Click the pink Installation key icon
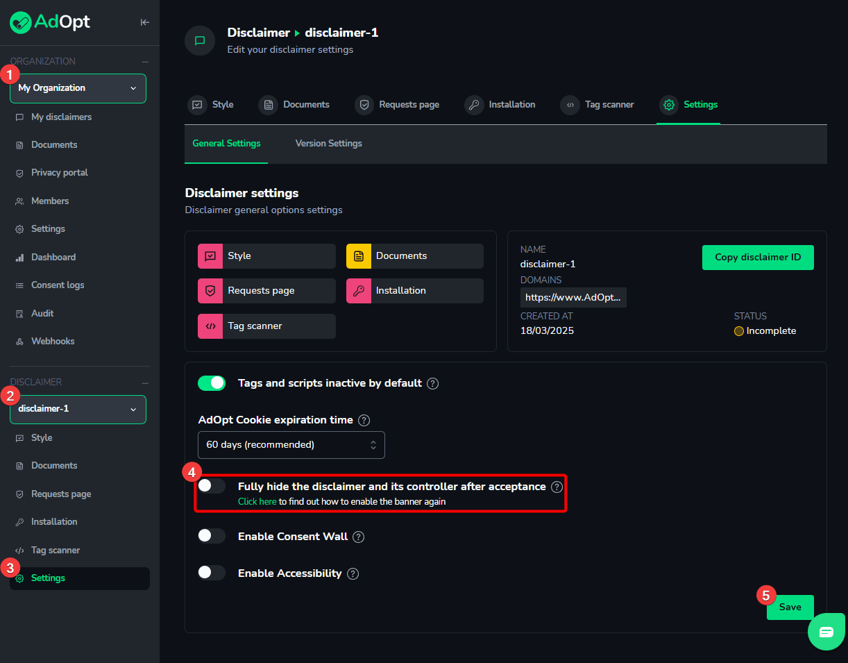This screenshot has height=663, width=848. 359,291
